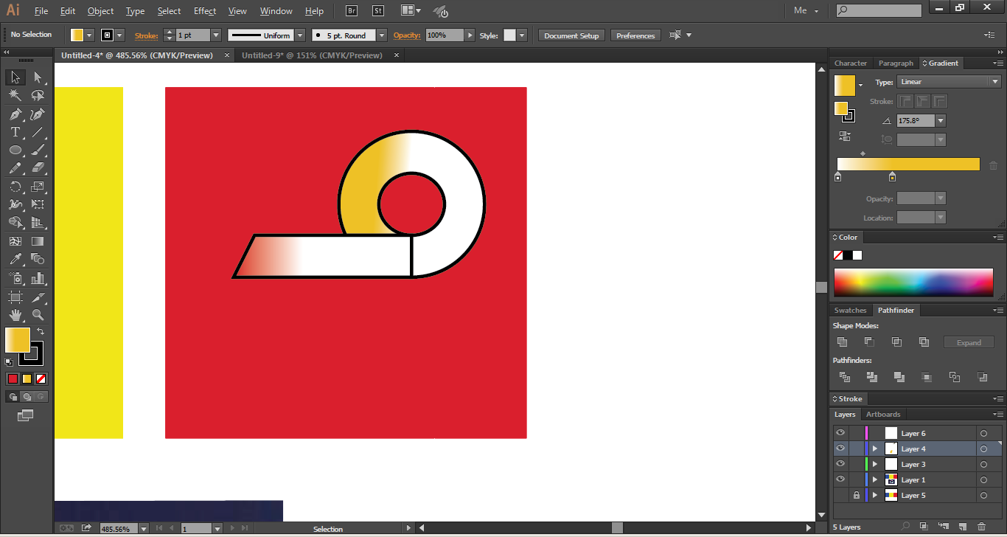Open the Object menu

100,11
